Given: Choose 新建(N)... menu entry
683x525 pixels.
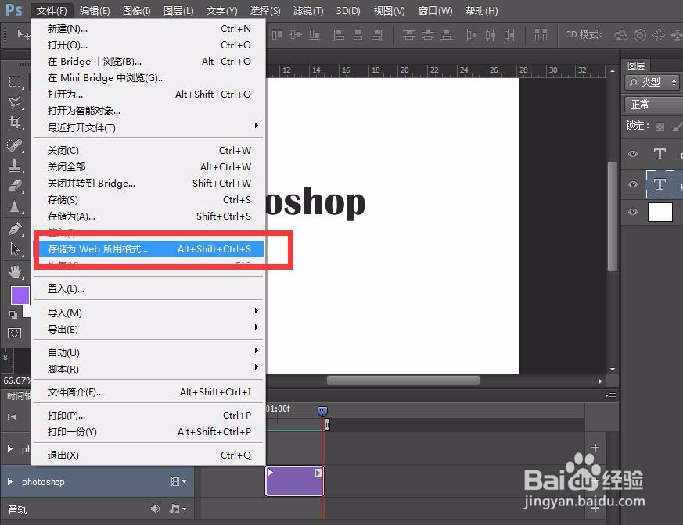Looking at the screenshot, I should 149,29.
